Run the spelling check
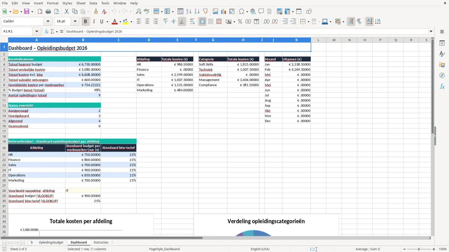 [146, 12]
